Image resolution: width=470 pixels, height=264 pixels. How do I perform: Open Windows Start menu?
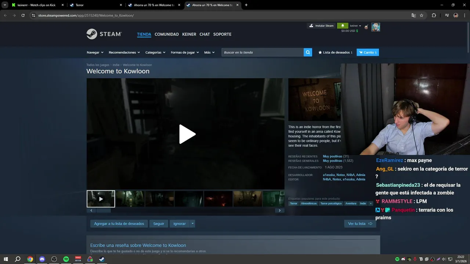(6, 259)
